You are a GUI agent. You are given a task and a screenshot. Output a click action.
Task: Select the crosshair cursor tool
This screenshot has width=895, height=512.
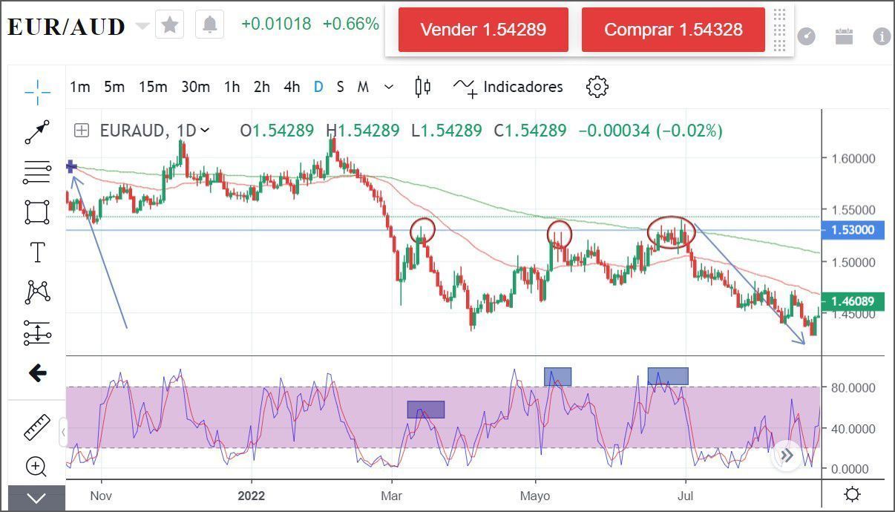(x=37, y=92)
